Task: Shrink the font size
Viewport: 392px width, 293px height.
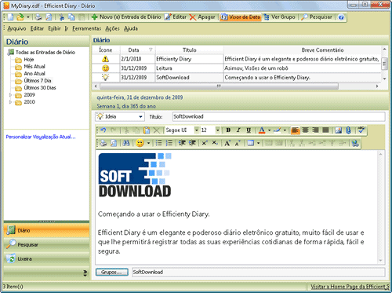Action: [x=238, y=143]
